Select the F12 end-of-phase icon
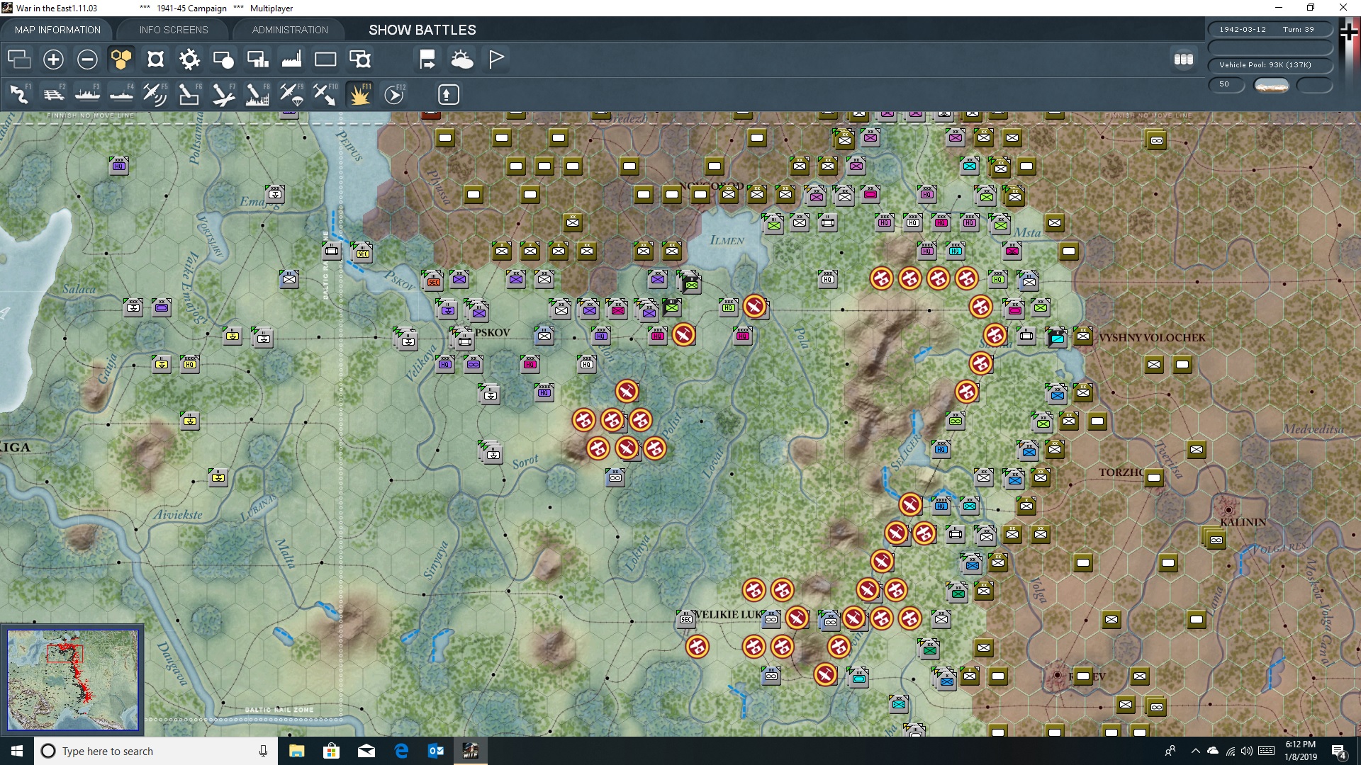This screenshot has width=1361, height=765. (394, 94)
